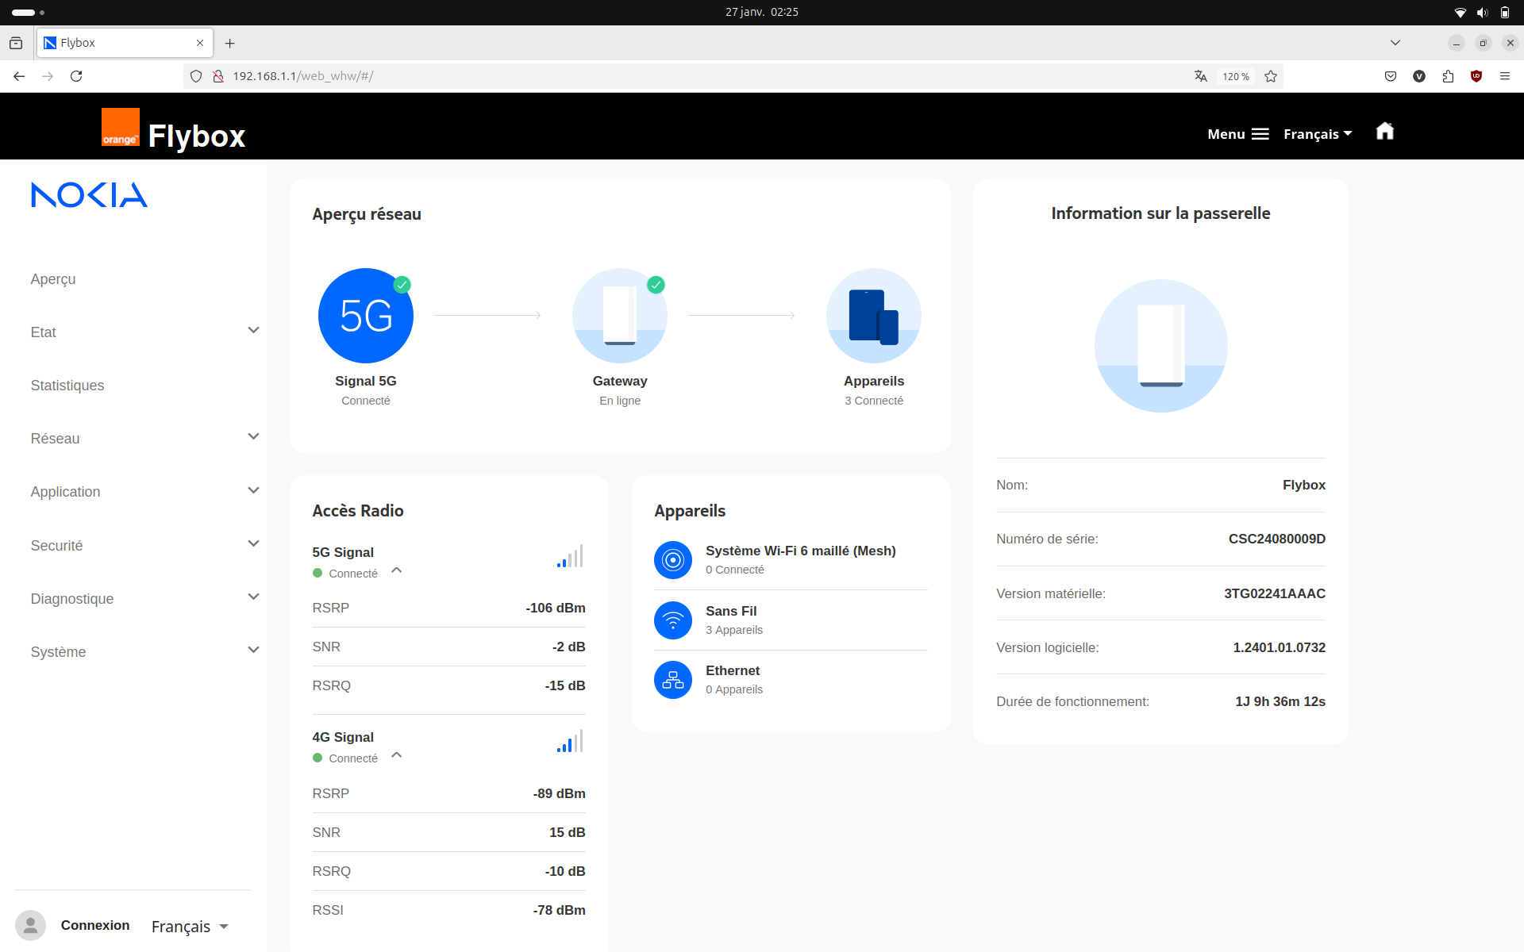1524x952 pixels.
Task: Open the Français dropdown at sidebar bottom
Action: (x=190, y=927)
